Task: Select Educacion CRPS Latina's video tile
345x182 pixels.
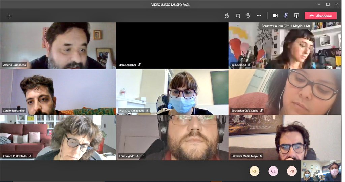Action: pos(285,92)
